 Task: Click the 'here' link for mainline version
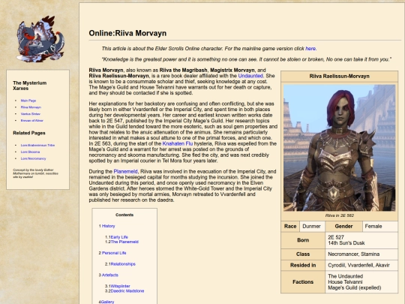(310, 49)
